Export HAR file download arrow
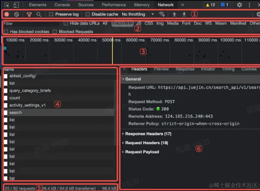 coord(184,15)
